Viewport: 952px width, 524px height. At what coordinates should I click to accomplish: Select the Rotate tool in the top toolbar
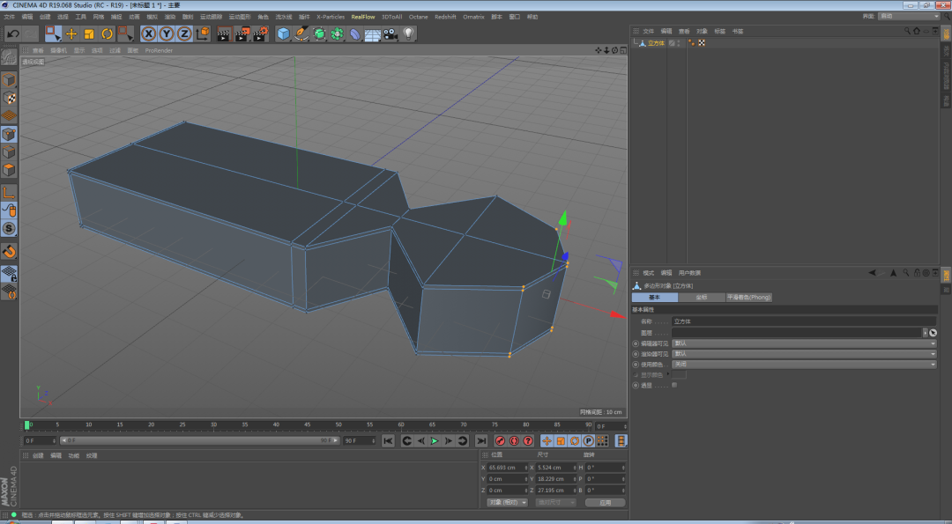(x=107, y=33)
